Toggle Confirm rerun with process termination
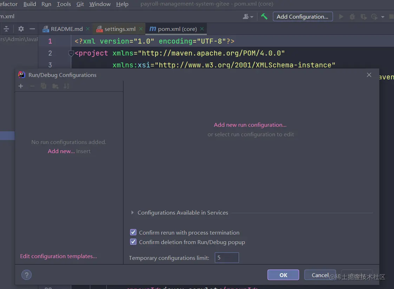 coord(133,232)
